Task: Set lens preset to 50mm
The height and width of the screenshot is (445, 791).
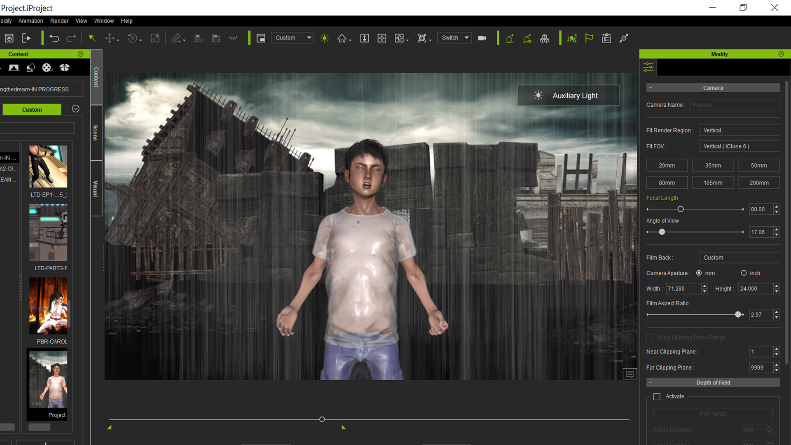Action: (x=759, y=165)
